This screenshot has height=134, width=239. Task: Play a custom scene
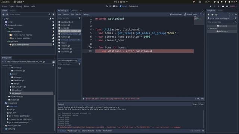tap(227, 6)
